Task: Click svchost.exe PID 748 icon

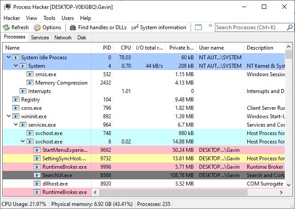Action: point(30,133)
